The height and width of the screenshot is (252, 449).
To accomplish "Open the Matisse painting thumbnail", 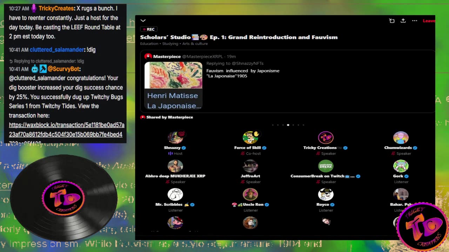I will click(x=173, y=75).
